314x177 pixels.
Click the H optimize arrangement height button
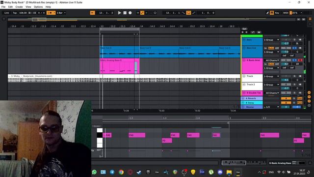299,20
